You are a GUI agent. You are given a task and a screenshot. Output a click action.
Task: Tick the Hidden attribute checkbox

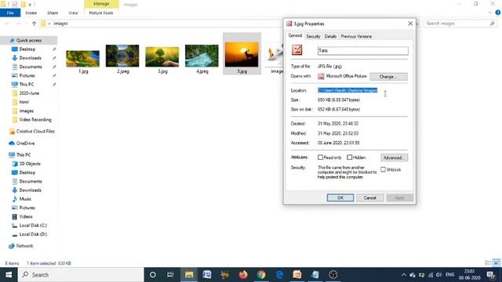350,157
